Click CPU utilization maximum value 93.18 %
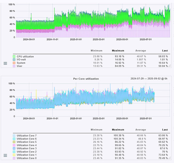 [x=119, y=57]
